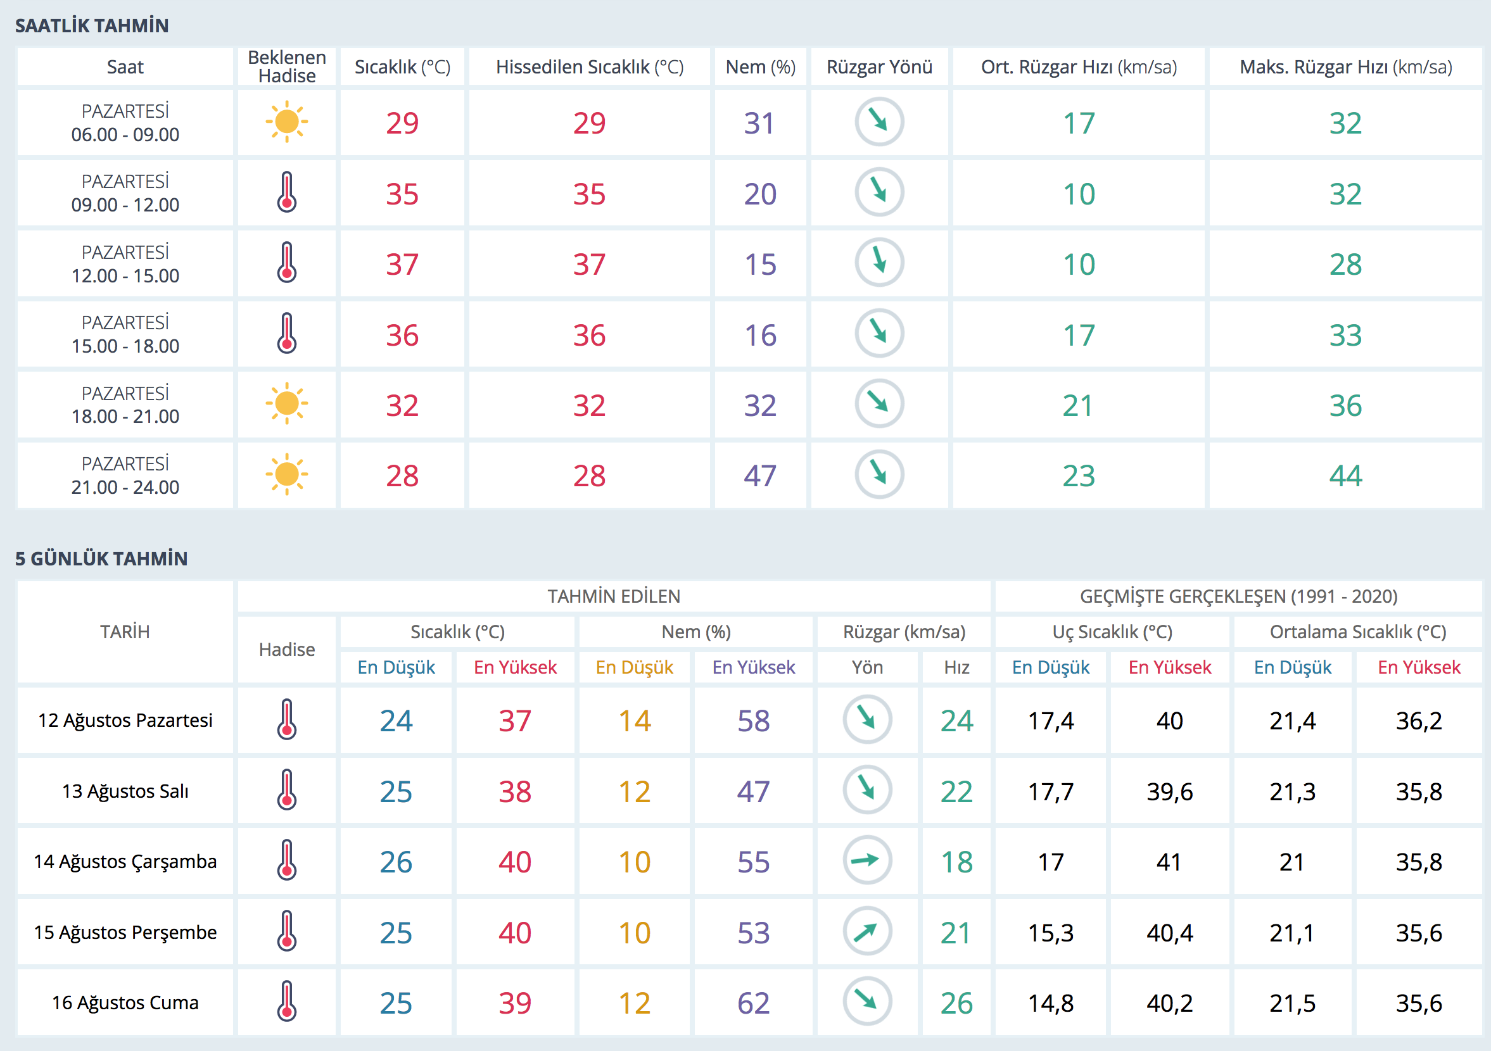
Task: Click GEÇMİŞTE GERÇEKLEŞEN (1991 - 2020) header
Action: click(1238, 596)
